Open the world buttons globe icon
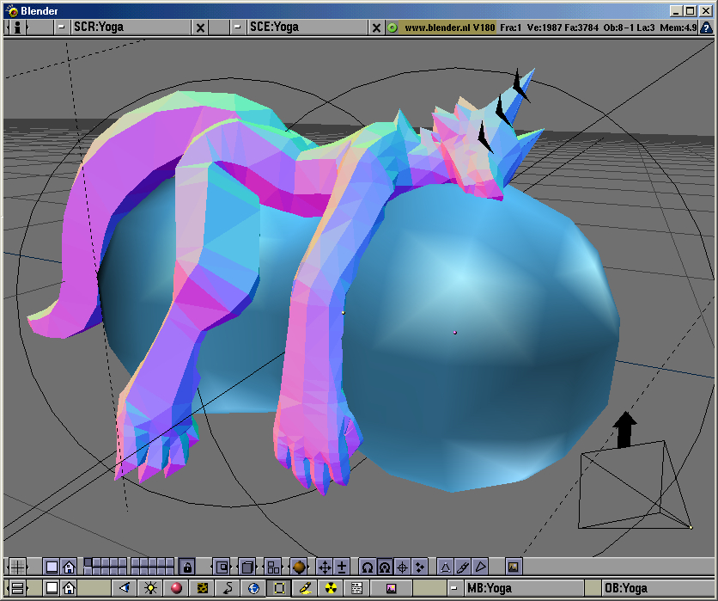 253,588
